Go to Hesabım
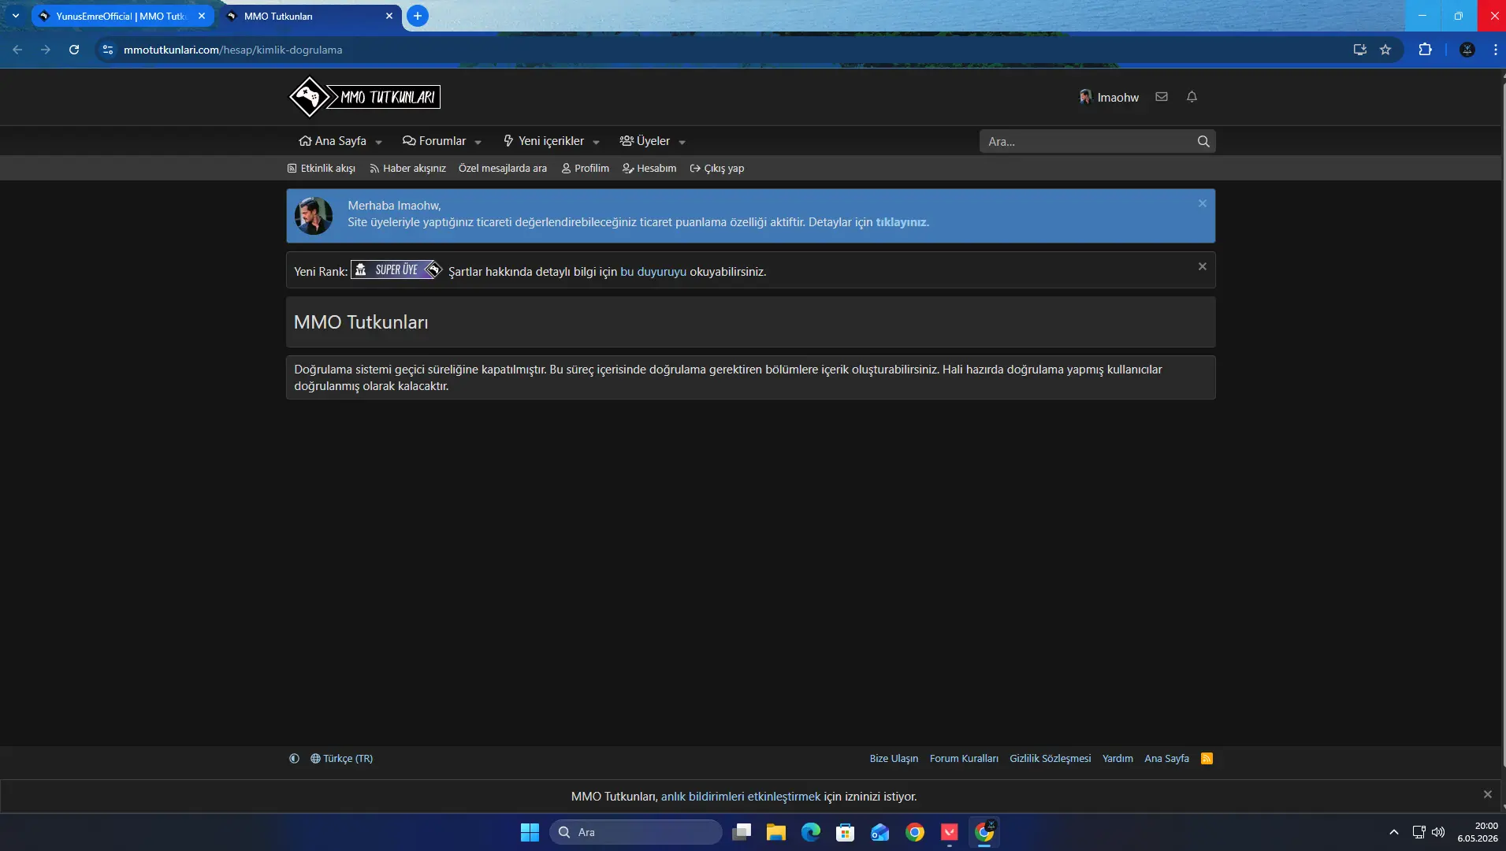The width and height of the screenshot is (1506, 851). click(649, 169)
